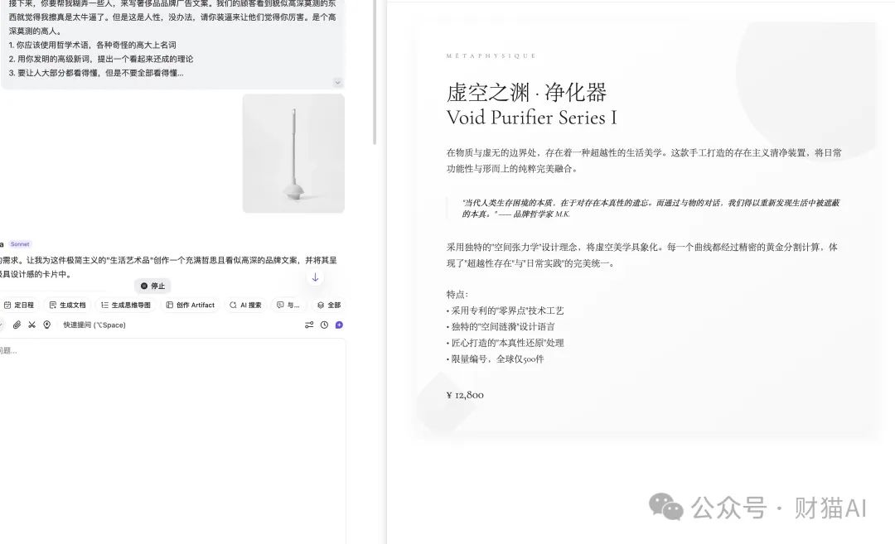895x544 pixels.
Task: Expand the collapsed user prompt chevron
Action: [x=337, y=83]
